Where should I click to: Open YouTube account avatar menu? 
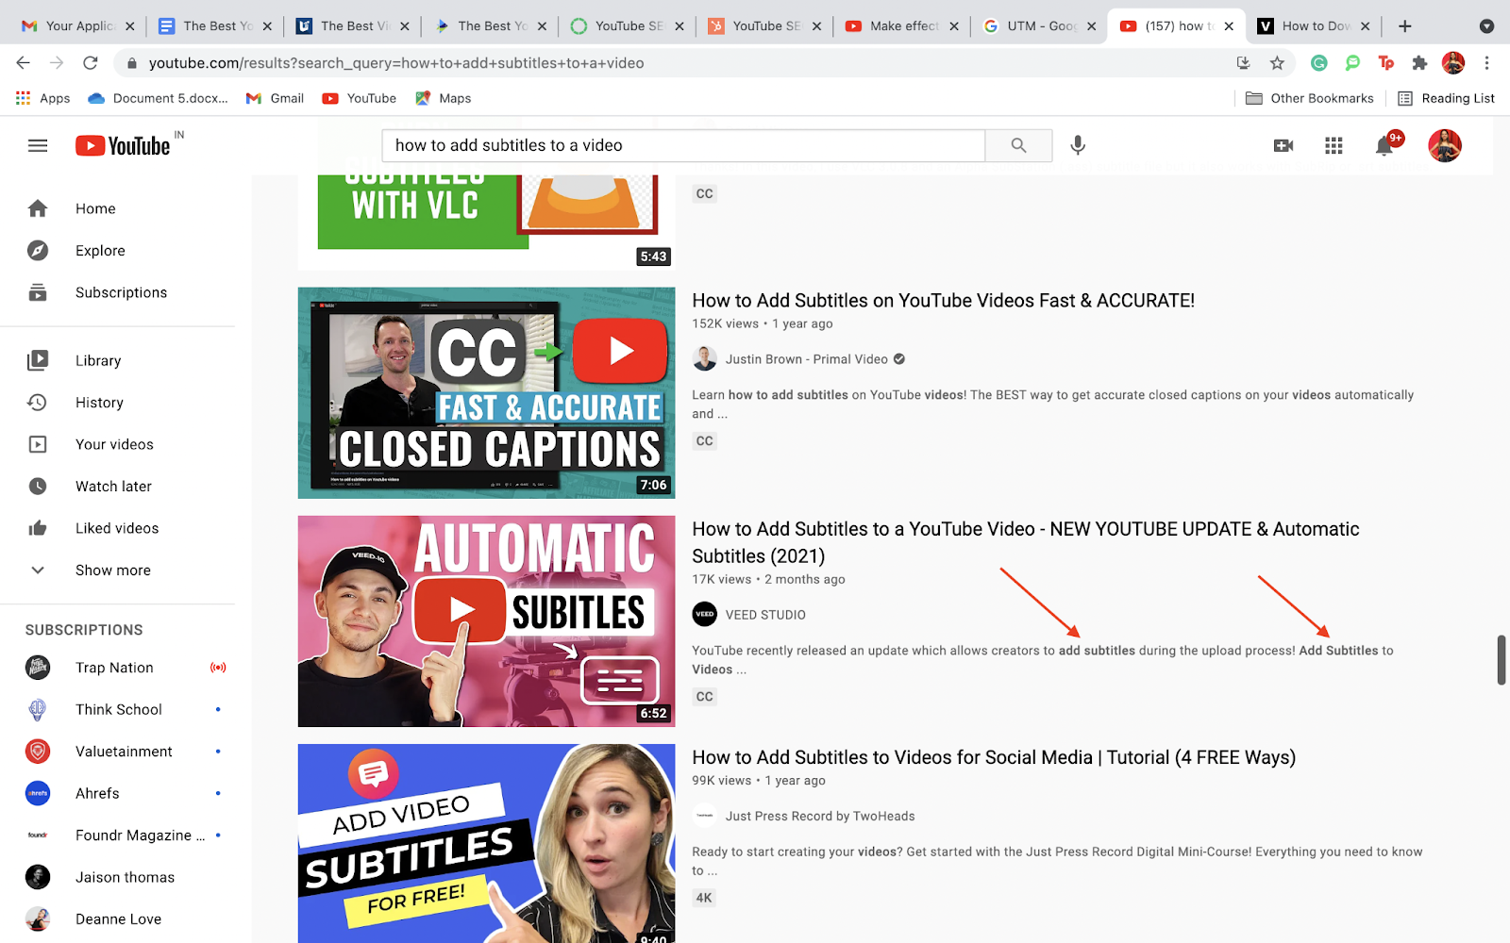pos(1445,145)
